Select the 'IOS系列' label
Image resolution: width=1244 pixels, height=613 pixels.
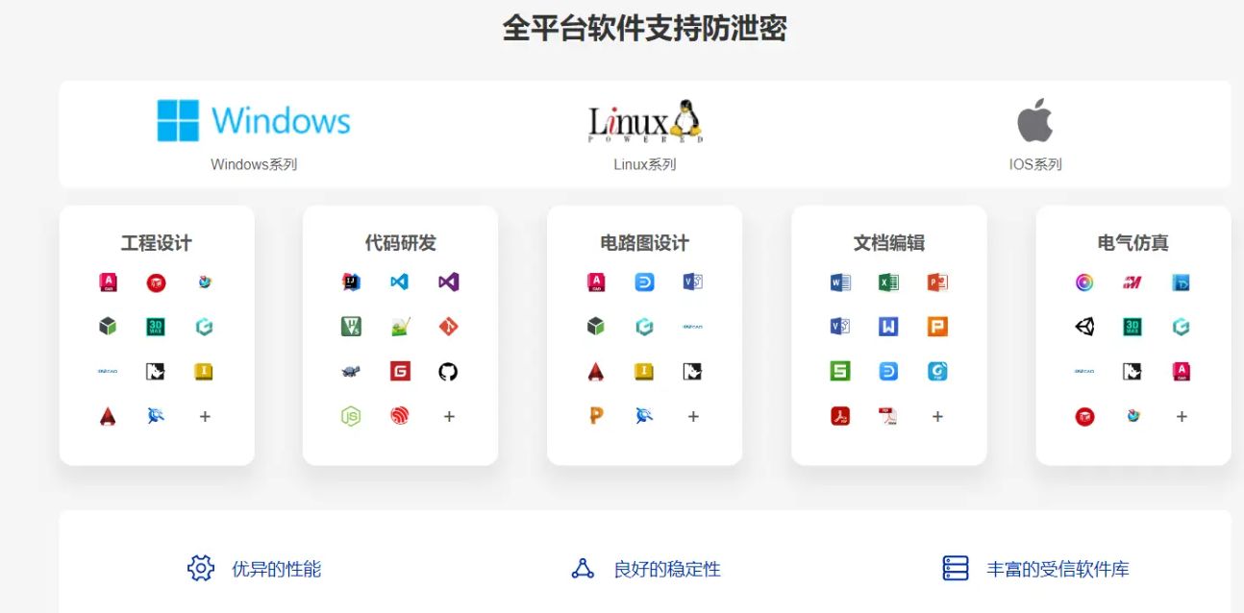(x=1035, y=164)
